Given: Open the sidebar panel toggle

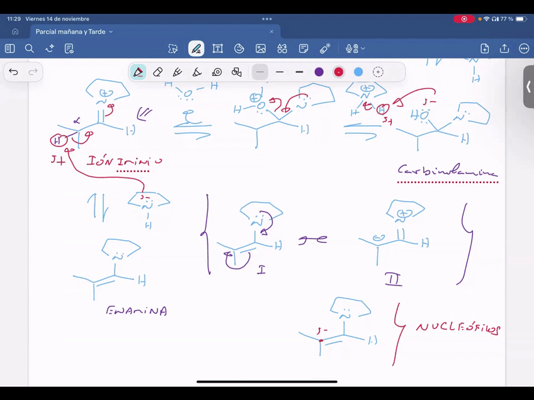Looking at the screenshot, I should (x=10, y=48).
